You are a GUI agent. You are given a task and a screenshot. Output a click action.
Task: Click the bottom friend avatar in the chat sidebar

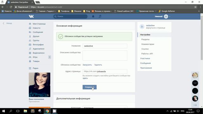[195, 98]
